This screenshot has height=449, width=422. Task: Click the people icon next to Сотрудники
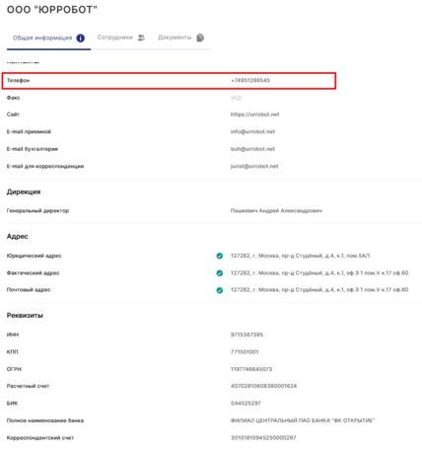(x=141, y=37)
